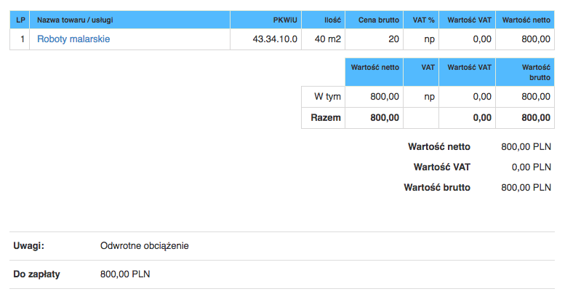Select the Cena brutto column header
Viewport: 565px width, 305px height.
pyautogui.click(x=374, y=20)
